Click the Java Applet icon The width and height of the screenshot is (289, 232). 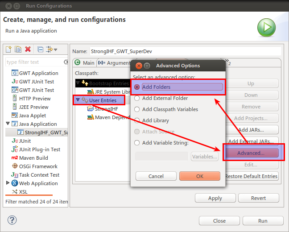coord(15,116)
